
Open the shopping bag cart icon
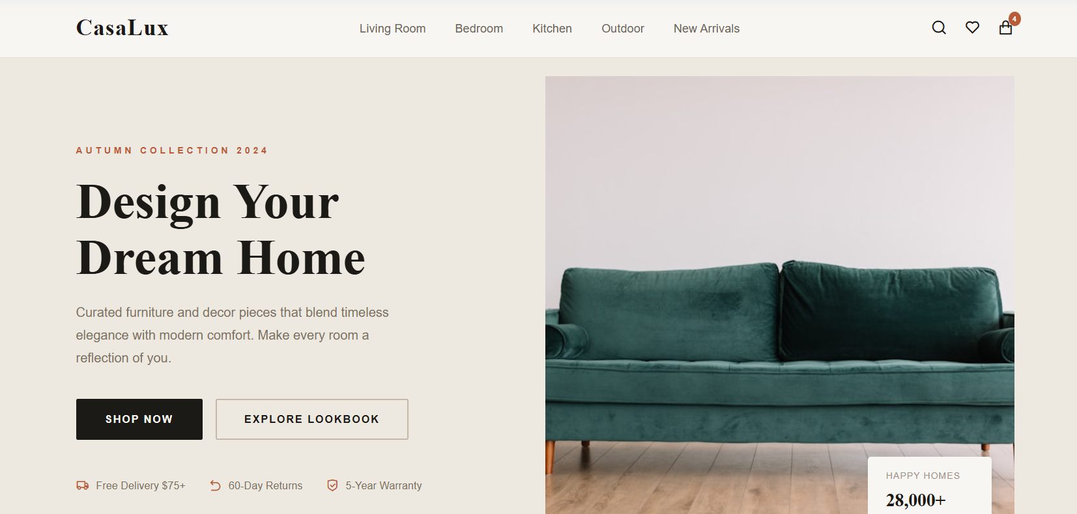pyautogui.click(x=1005, y=28)
